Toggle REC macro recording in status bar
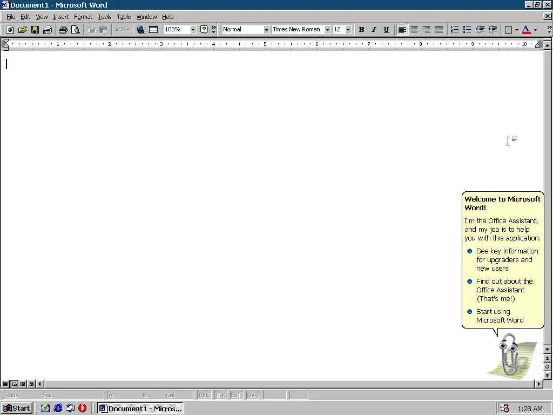The height and width of the screenshot is (415, 553). coord(204,395)
